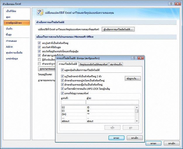The width and height of the screenshot is (183, 149).
Task: Click ตกลง in Excel Options window
Action: tap(153, 143)
